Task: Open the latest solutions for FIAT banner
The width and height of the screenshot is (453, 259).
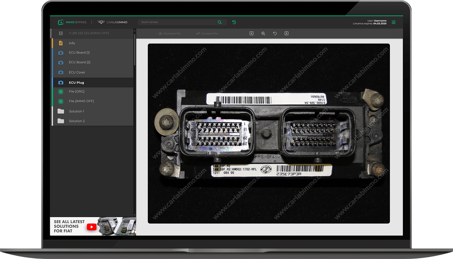Action: coord(93,226)
